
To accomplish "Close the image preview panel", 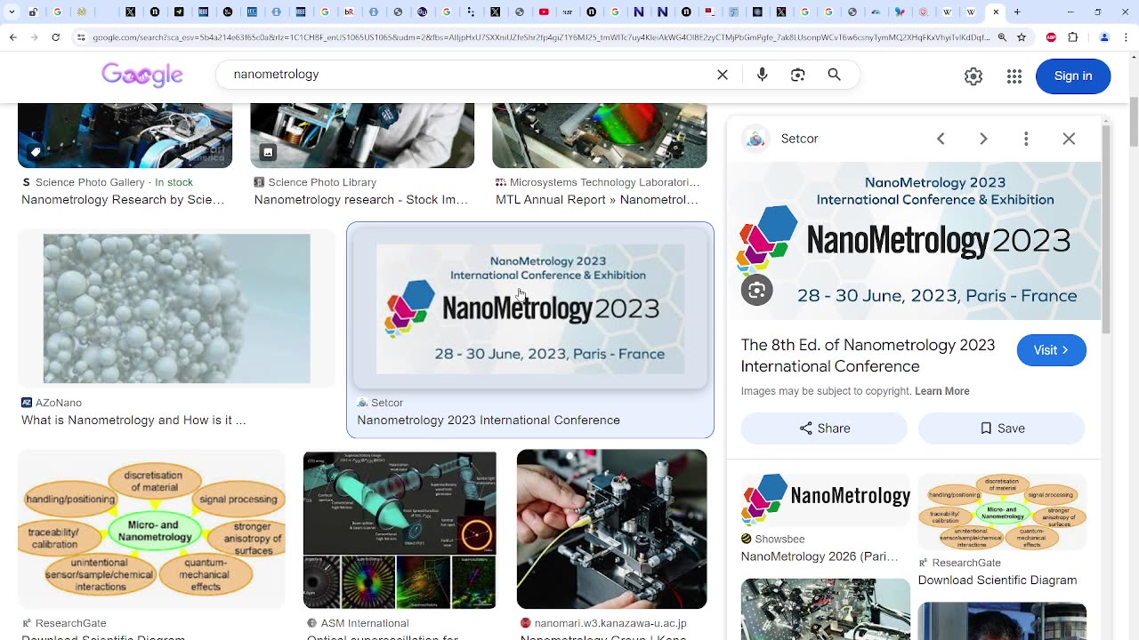I will click(1069, 139).
